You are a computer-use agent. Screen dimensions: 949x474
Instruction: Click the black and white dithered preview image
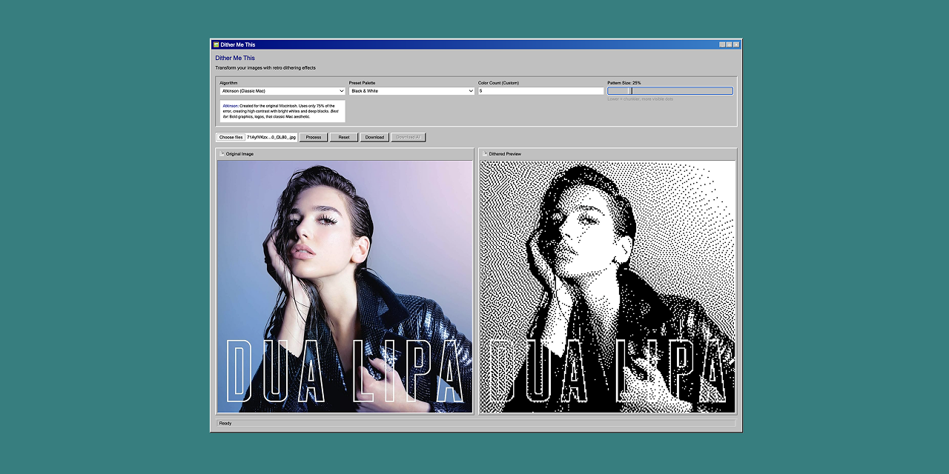coord(607,287)
